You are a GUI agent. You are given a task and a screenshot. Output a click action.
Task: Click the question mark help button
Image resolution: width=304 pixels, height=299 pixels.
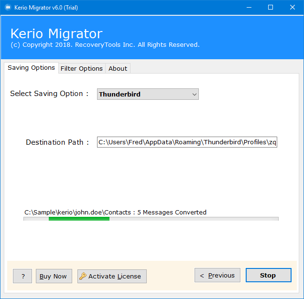[22, 276]
